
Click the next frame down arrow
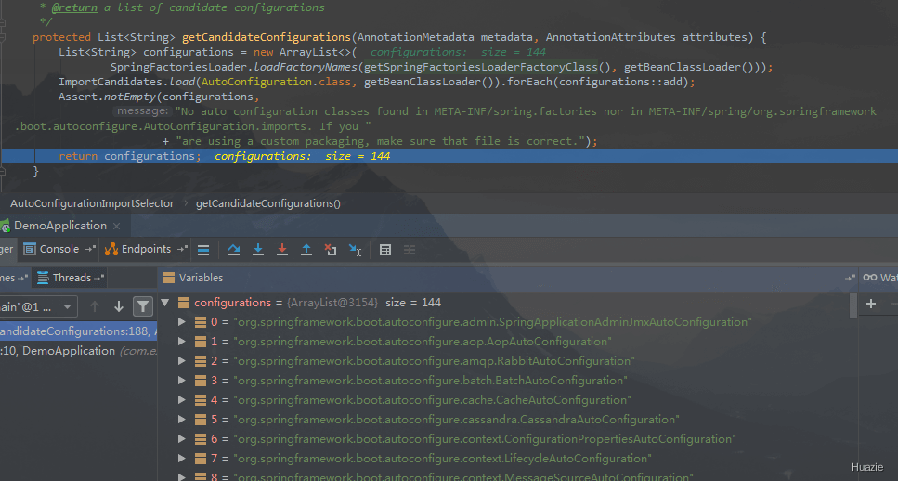pos(119,307)
